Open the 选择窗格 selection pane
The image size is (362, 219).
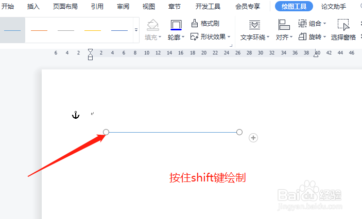click(343, 30)
